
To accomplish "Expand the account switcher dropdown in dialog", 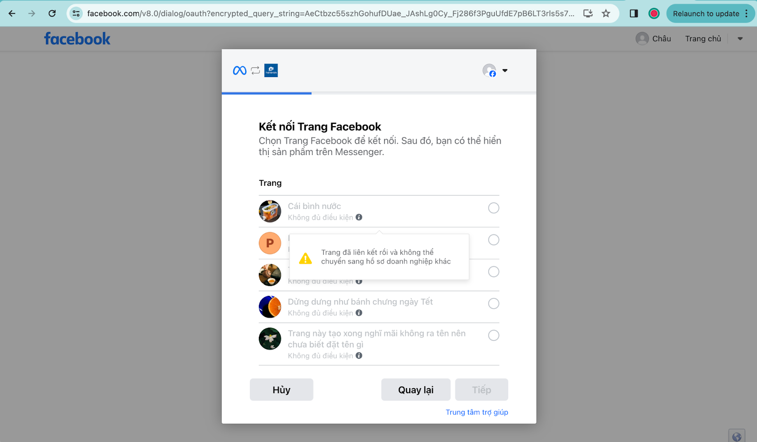I will point(505,70).
